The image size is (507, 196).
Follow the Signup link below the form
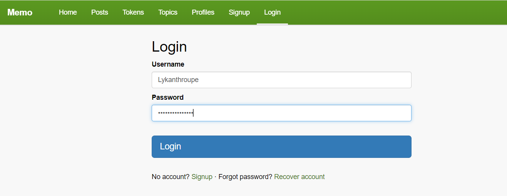pyautogui.click(x=202, y=177)
